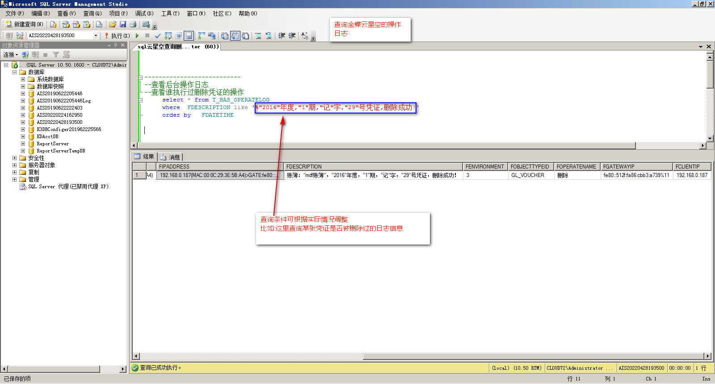This screenshot has width=715, height=384.
Task: Select the FDESCRIPTION cell in row 1
Action: tap(373, 175)
